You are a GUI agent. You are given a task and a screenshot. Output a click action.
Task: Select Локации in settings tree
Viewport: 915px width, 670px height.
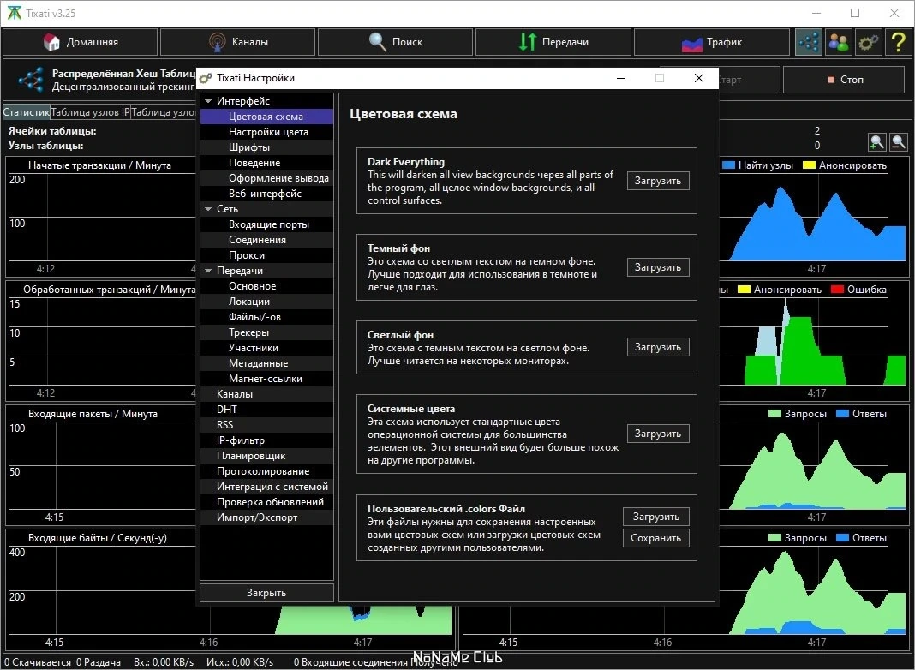click(266, 301)
